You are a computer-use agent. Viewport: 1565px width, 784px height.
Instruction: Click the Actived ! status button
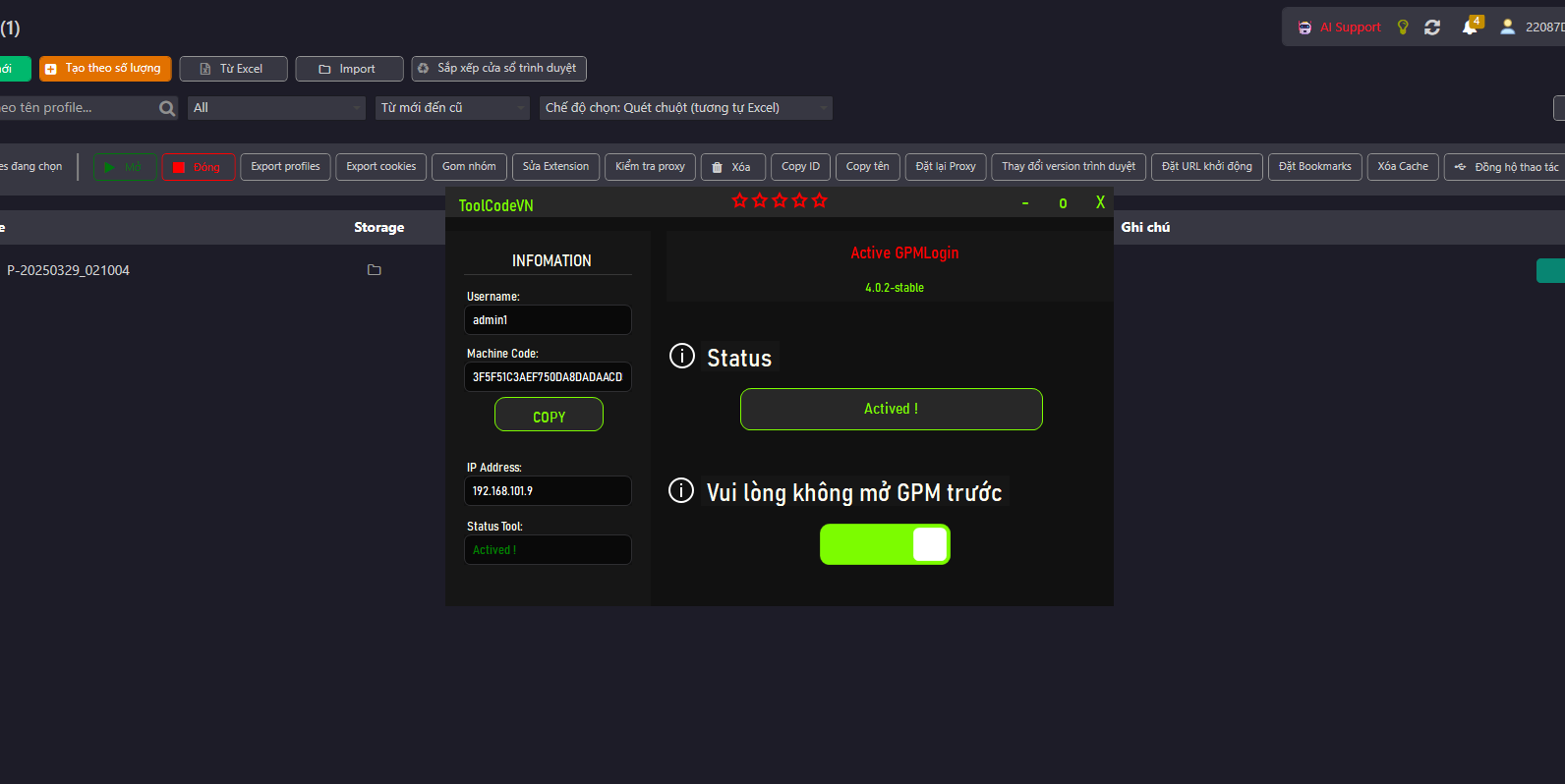pos(892,409)
